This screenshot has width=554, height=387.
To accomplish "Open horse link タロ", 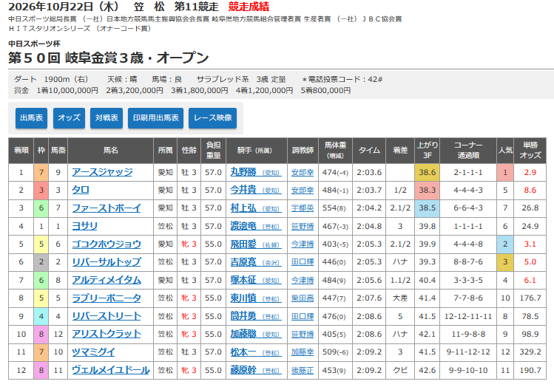I will [80, 190].
